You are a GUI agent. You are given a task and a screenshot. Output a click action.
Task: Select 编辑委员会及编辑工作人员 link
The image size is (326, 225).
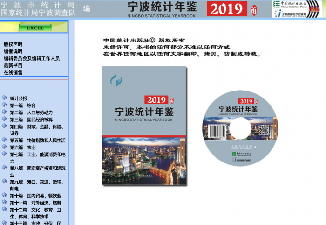32,58
